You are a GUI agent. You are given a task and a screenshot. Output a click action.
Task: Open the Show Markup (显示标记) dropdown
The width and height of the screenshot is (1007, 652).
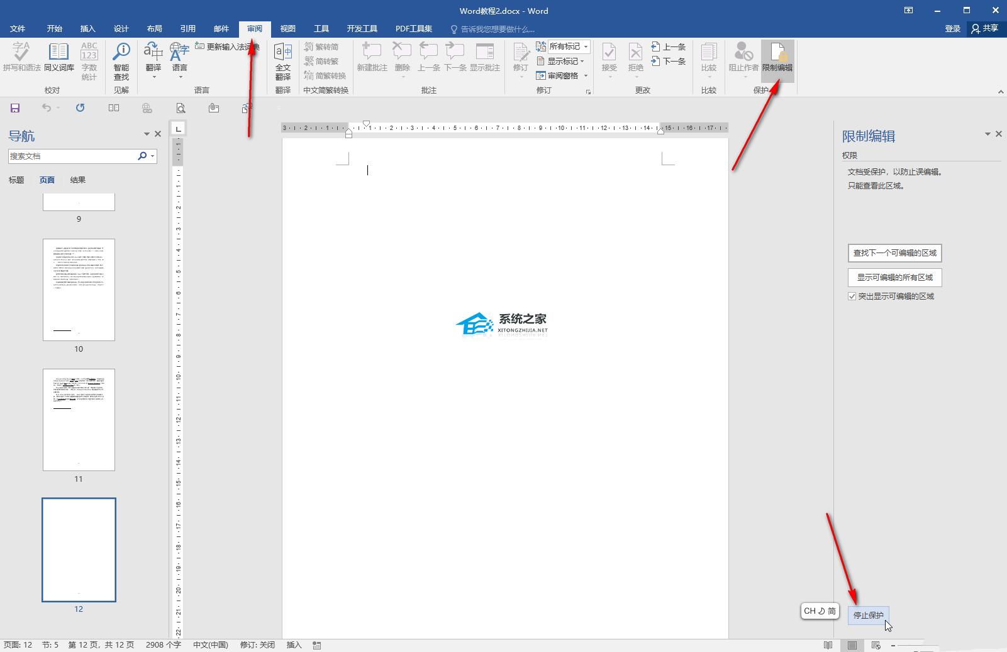[560, 61]
